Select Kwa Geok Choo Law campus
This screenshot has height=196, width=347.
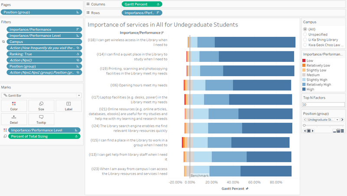click(305, 45)
